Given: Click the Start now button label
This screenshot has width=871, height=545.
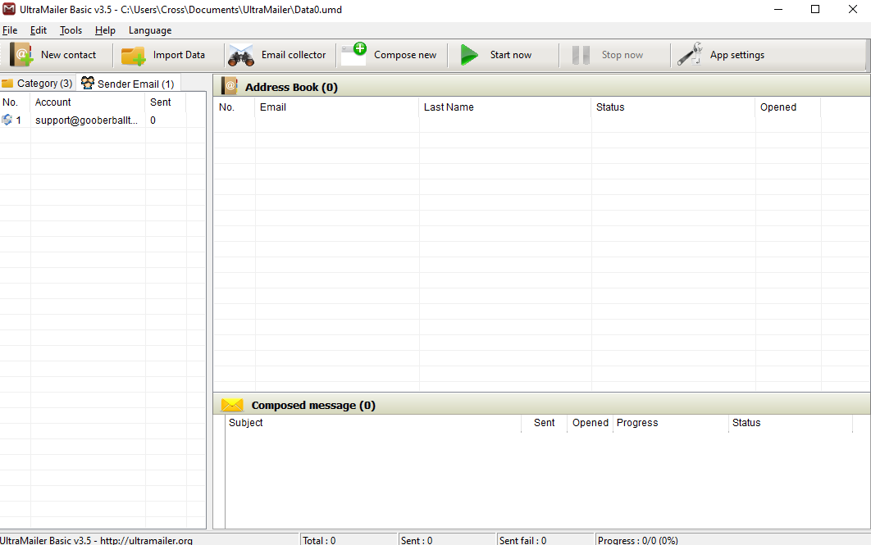Looking at the screenshot, I should tap(510, 55).
